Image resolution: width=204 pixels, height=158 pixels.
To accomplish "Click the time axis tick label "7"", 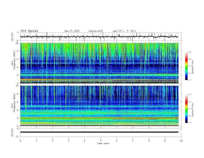I will pyautogui.click(x=133, y=141).
